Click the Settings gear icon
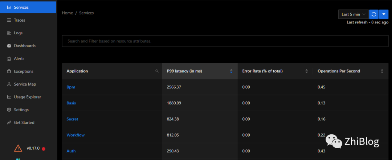 (x=9, y=110)
